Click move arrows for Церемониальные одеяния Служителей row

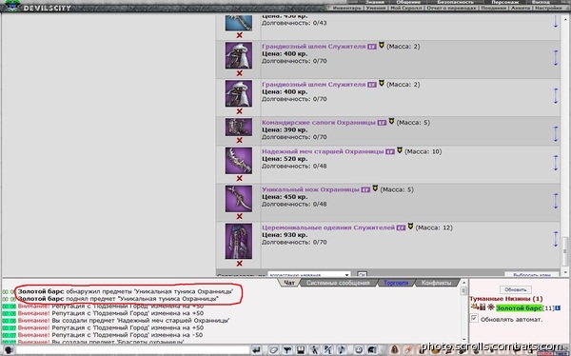tap(556, 239)
